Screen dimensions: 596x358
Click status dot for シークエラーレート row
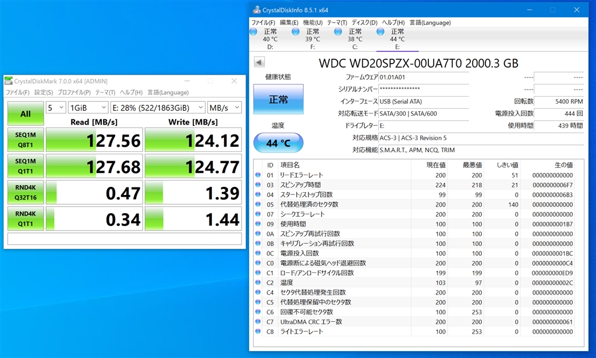(x=258, y=214)
